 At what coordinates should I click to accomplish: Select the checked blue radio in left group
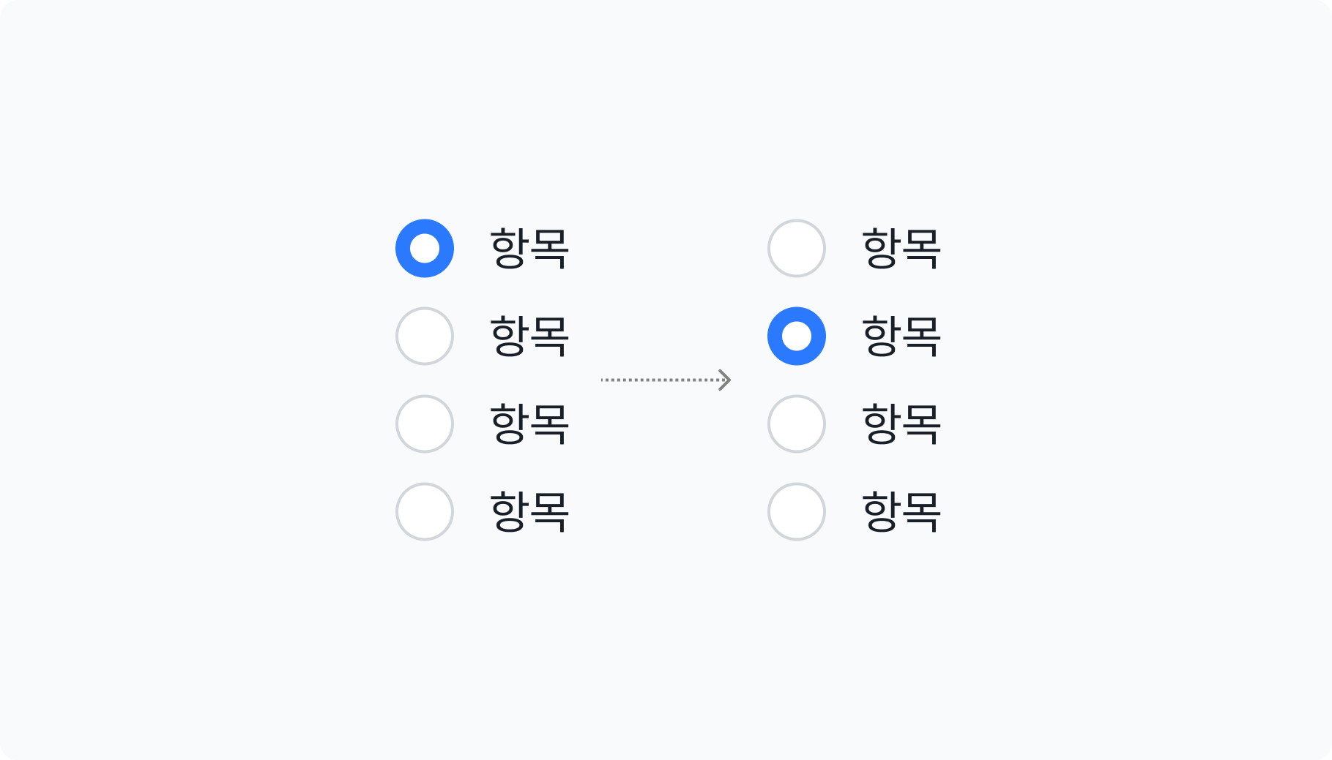pos(425,248)
